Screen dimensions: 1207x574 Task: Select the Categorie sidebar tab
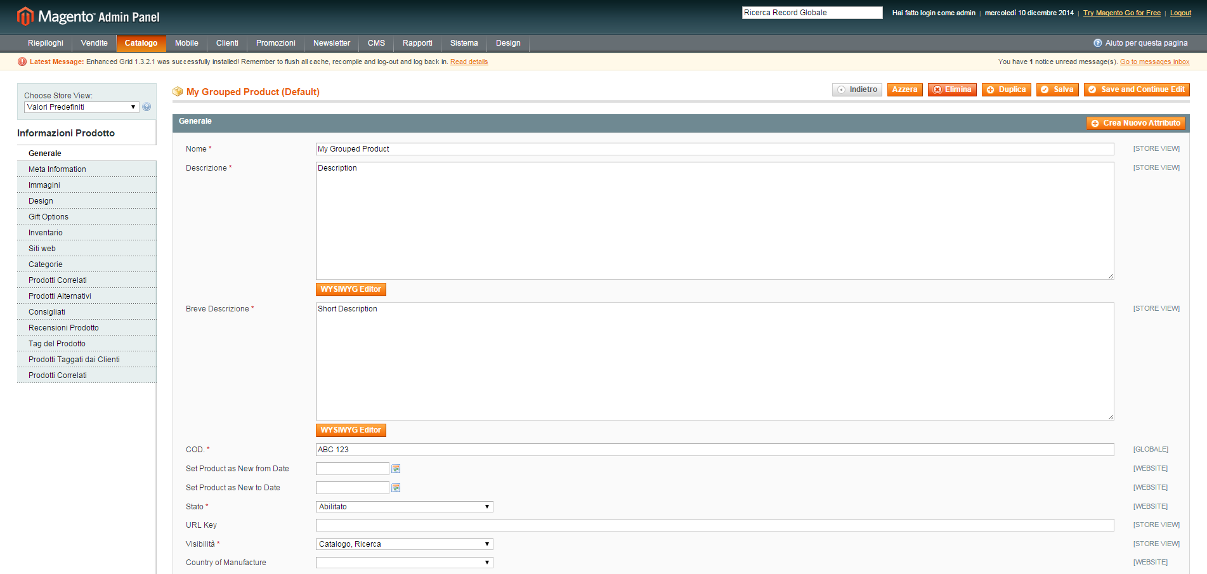point(46,264)
